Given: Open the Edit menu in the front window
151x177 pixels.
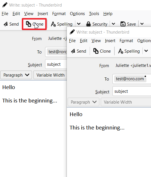Looking at the screenshot, I should tap(84, 41).
